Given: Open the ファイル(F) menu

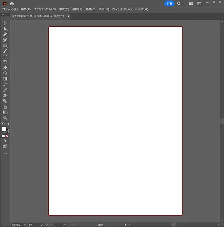Looking at the screenshot, I should (10, 10).
